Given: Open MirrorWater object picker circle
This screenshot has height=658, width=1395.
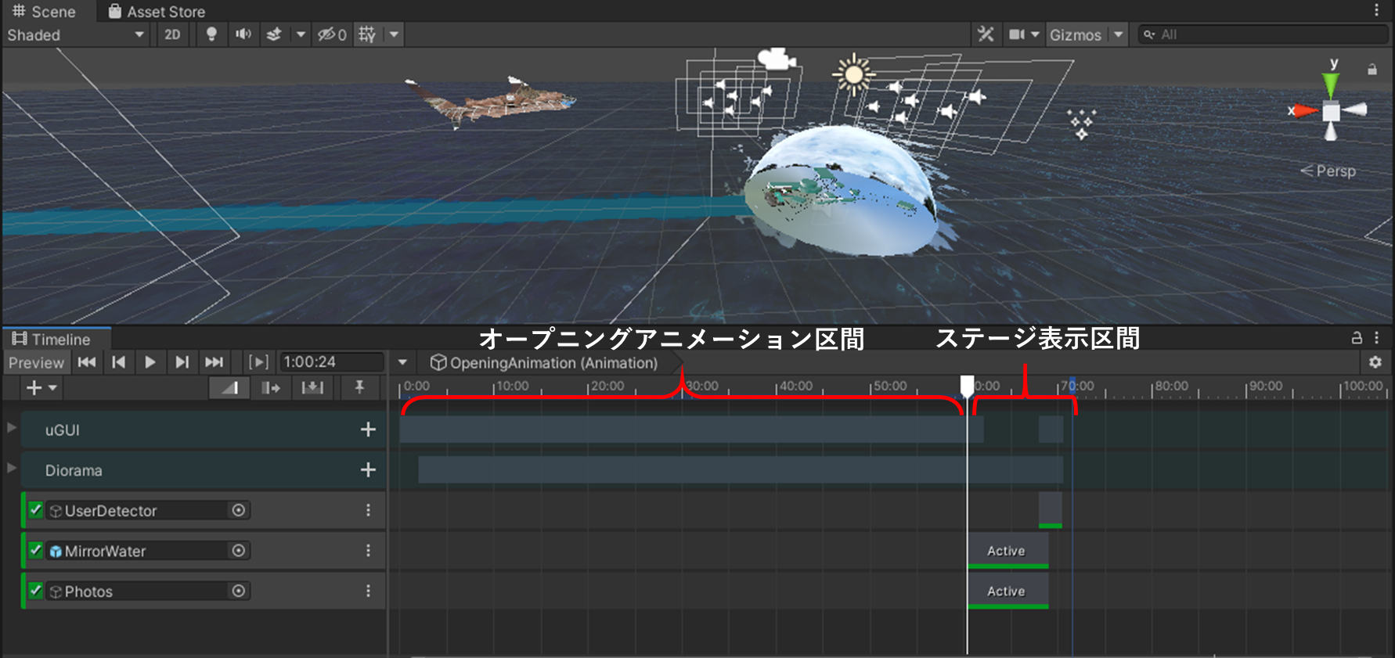Looking at the screenshot, I should click(239, 551).
